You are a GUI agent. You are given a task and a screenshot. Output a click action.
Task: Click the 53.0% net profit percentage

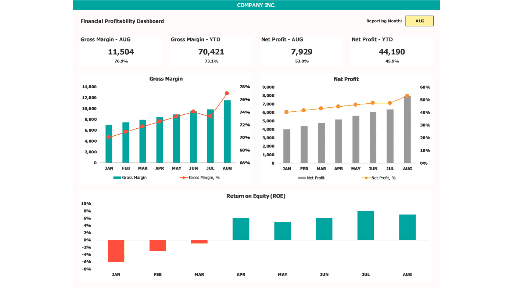point(302,61)
